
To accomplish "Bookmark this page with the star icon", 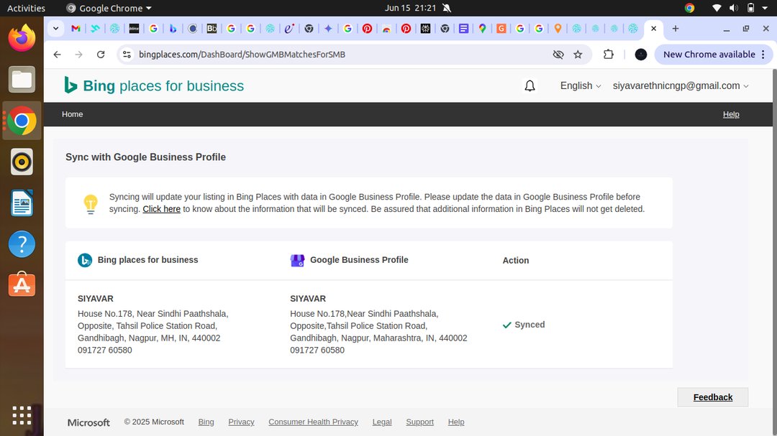I will click(578, 55).
